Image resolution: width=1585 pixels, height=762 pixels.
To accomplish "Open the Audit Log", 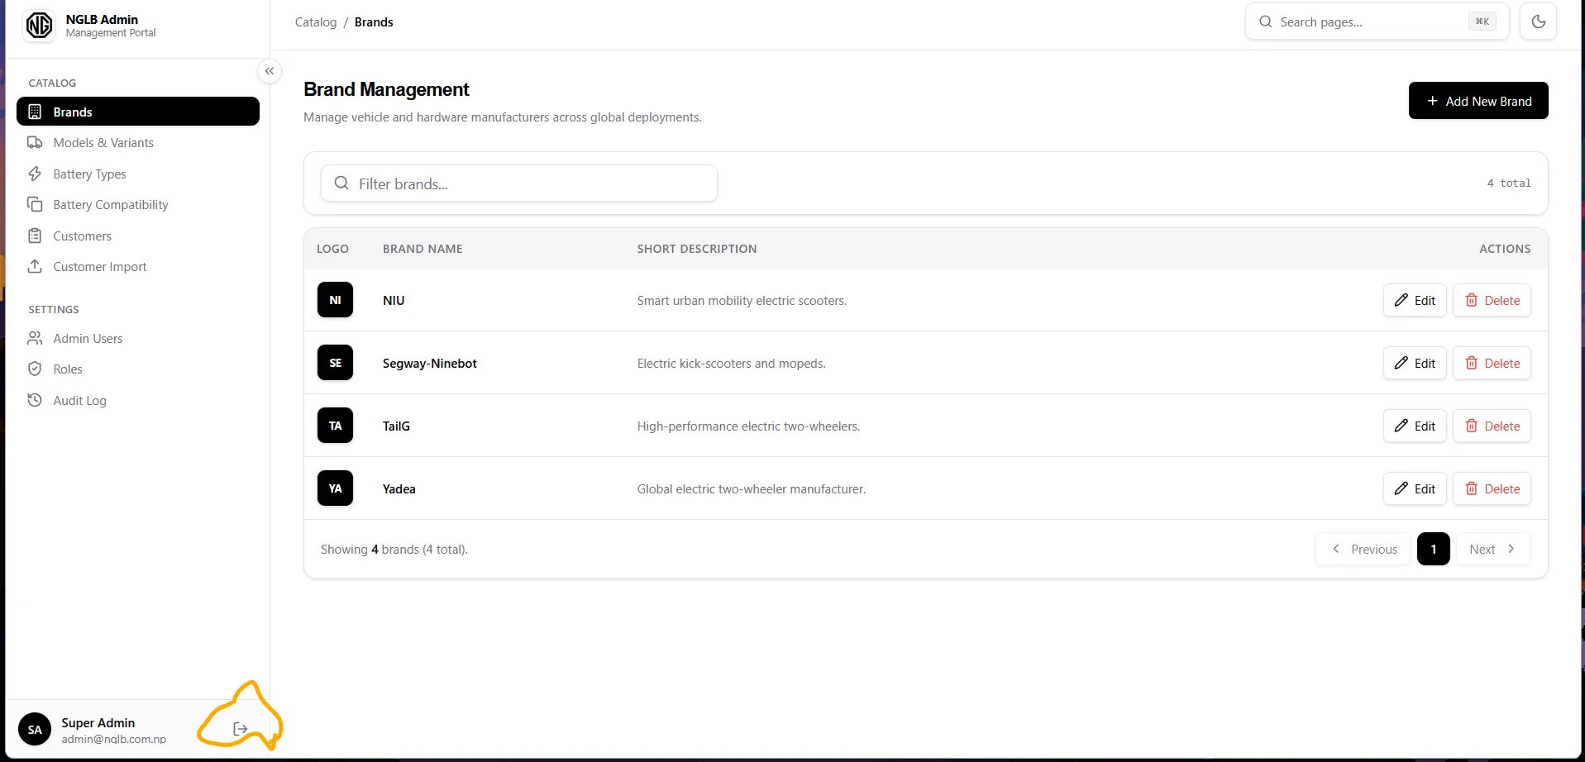I will [x=138, y=400].
